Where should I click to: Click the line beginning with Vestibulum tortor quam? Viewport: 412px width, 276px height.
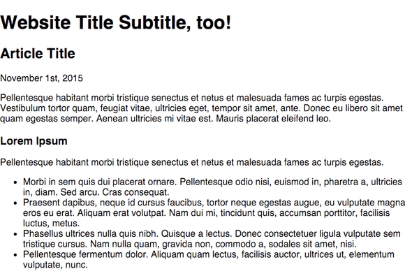tap(201, 108)
